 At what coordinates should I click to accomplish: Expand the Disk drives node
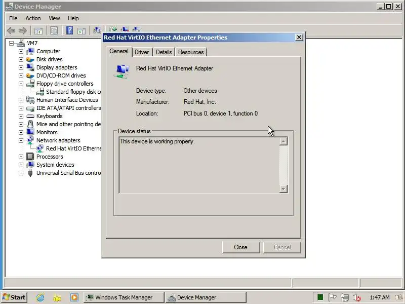pos(21,59)
